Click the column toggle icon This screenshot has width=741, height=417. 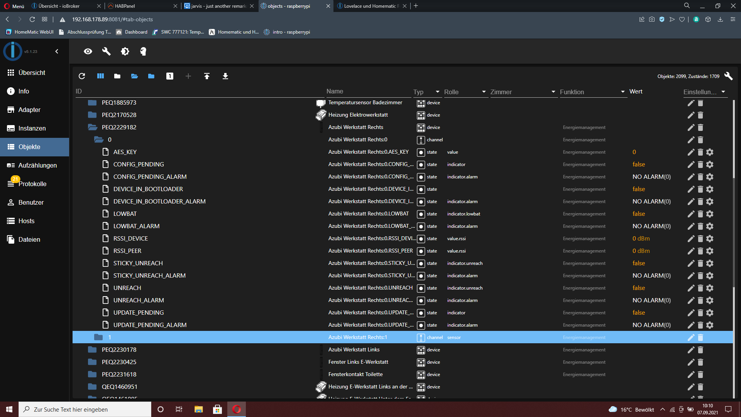pos(100,76)
